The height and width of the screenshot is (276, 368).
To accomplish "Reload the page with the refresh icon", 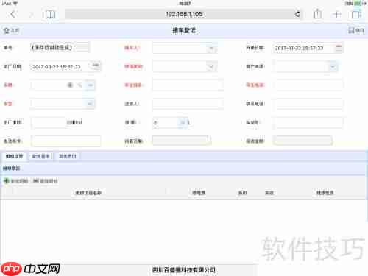I will pyautogui.click(x=297, y=14).
